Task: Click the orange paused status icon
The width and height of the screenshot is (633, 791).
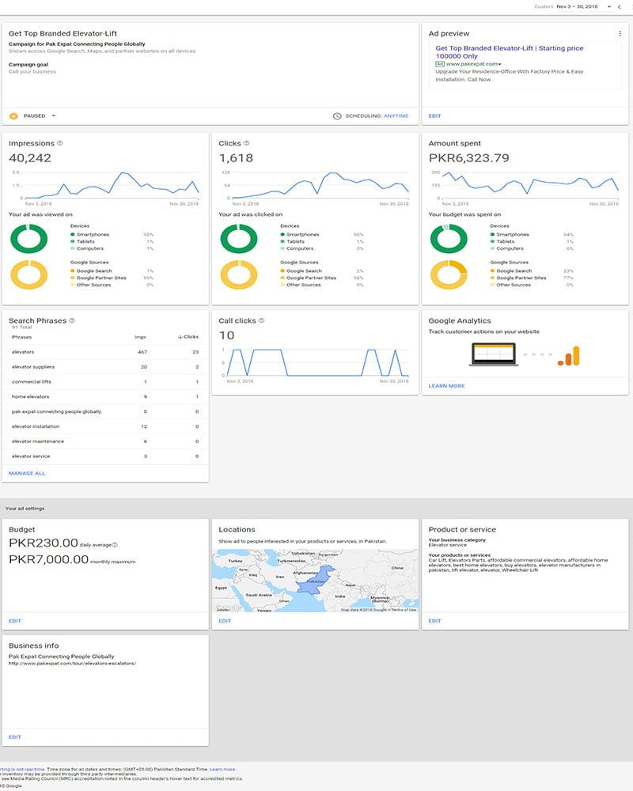Action: click(13, 116)
